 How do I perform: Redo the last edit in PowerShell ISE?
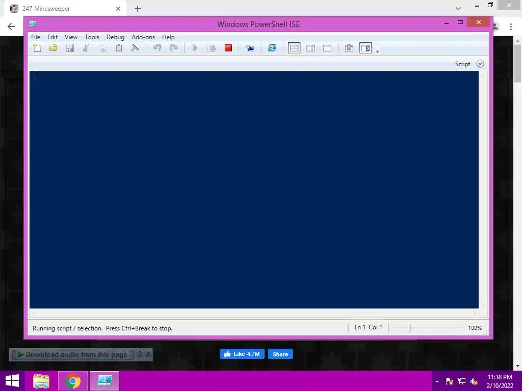(173, 48)
